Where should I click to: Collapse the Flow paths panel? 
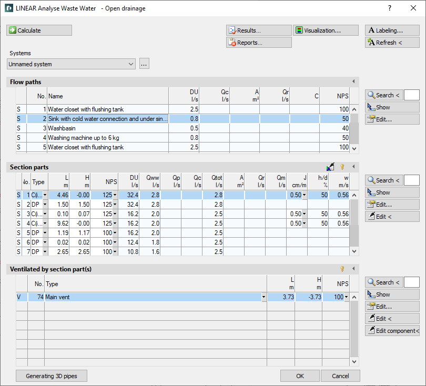point(353,81)
